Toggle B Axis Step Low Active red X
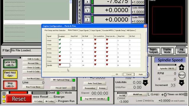The height and width of the screenshot is (106, 189). click(107, 56)
